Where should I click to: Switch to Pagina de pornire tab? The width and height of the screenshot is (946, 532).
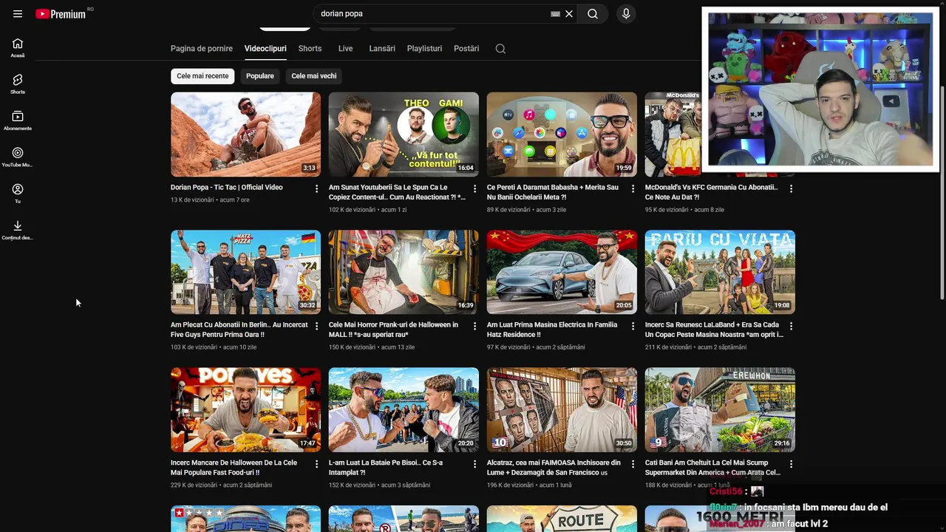click(x=202, y=49)
